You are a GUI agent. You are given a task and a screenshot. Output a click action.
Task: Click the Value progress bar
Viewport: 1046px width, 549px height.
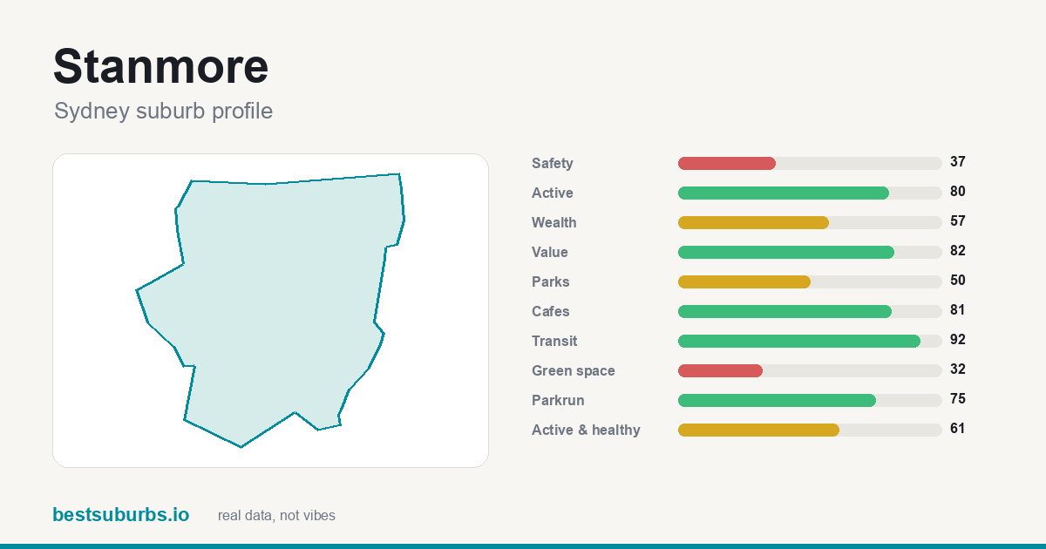pos(810,252)
